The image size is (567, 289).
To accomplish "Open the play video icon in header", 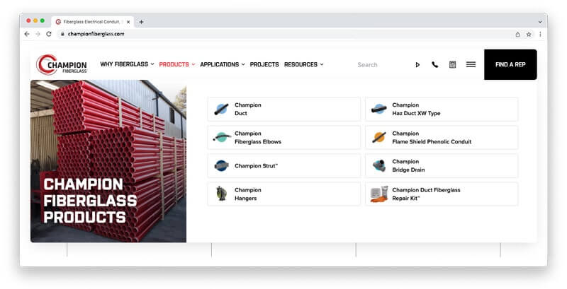I will click(x=417, y=65).
